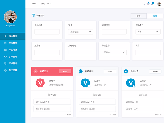Focus the 课程 input field
164x123 pixels.
click(148, 52)
